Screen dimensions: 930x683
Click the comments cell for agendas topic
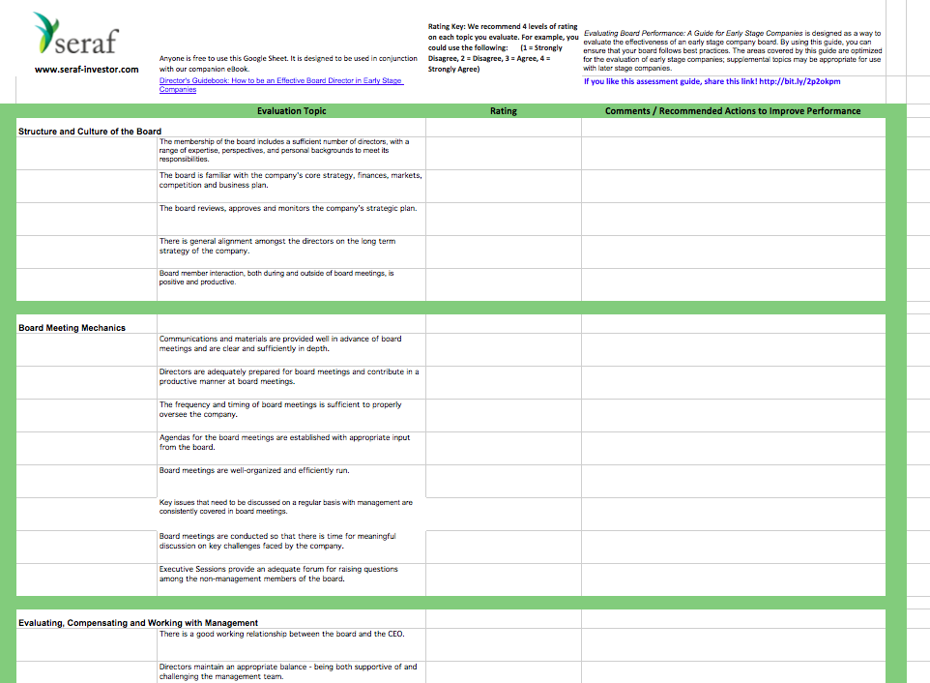(x=734, y=448)
